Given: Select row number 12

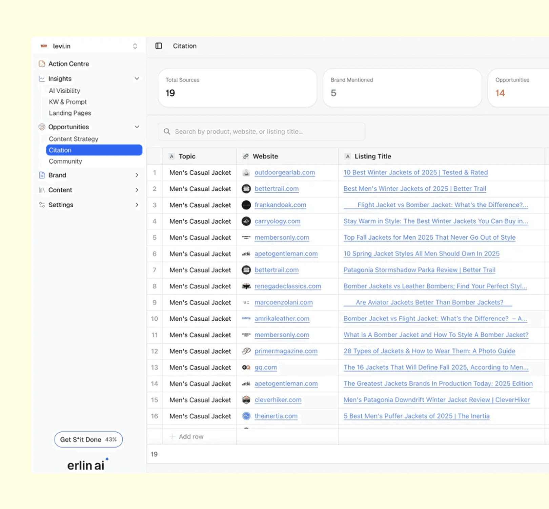Looking at the screenshot, I should point(155,351).
